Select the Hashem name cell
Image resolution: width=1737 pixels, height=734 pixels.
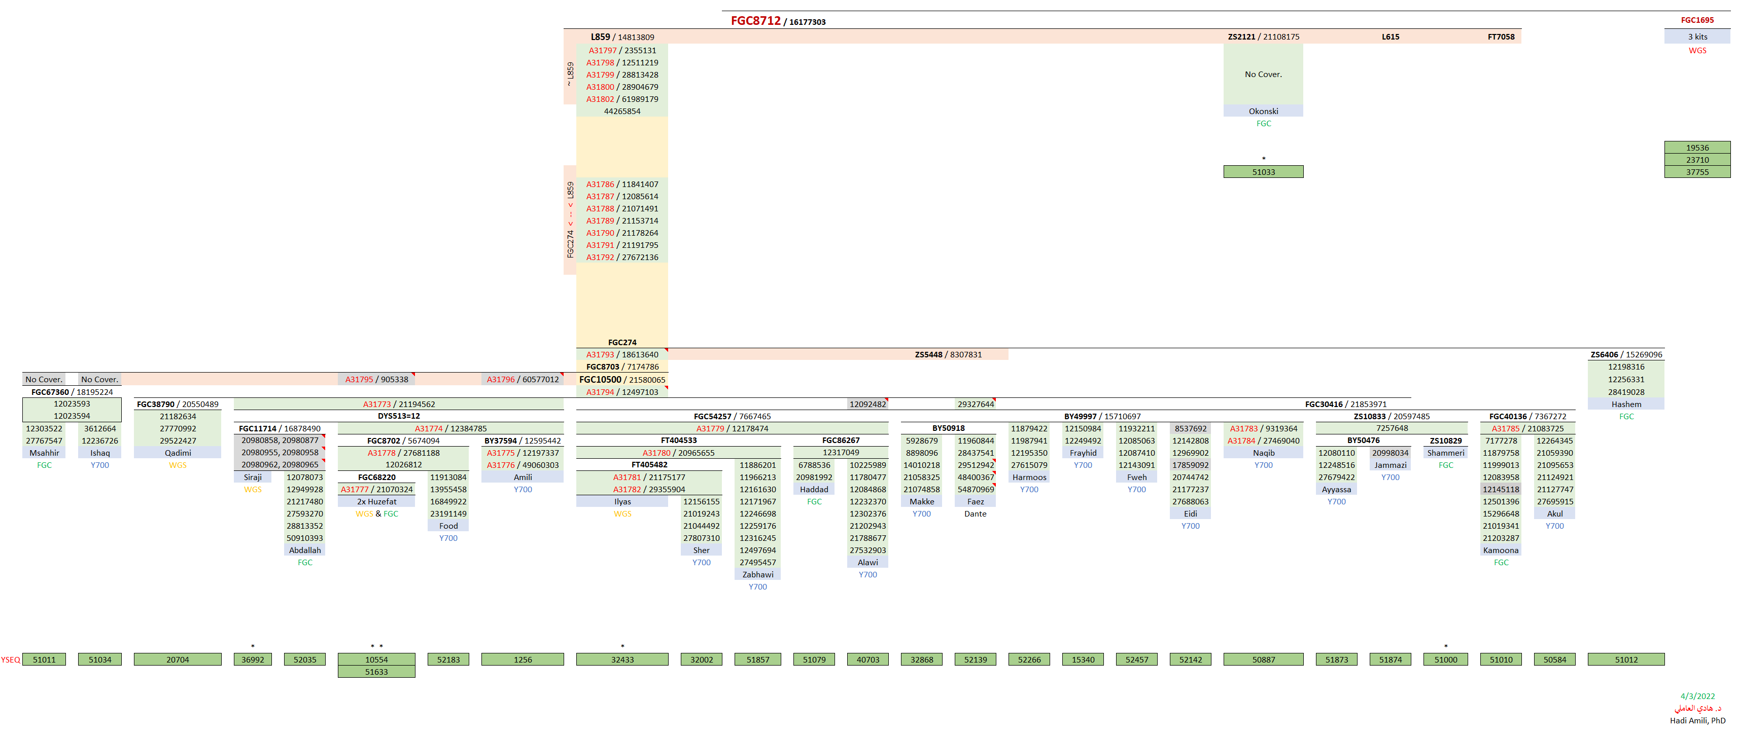click(1626, 405)
